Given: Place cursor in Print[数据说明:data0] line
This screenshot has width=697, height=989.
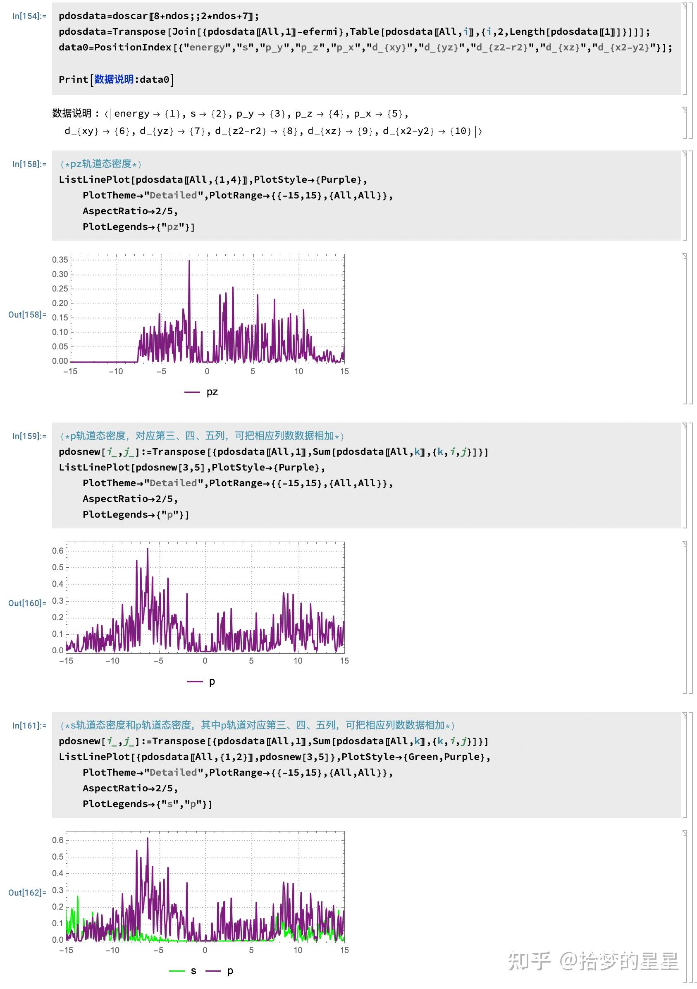Looking at the screenshot, I should click(116, 79).
